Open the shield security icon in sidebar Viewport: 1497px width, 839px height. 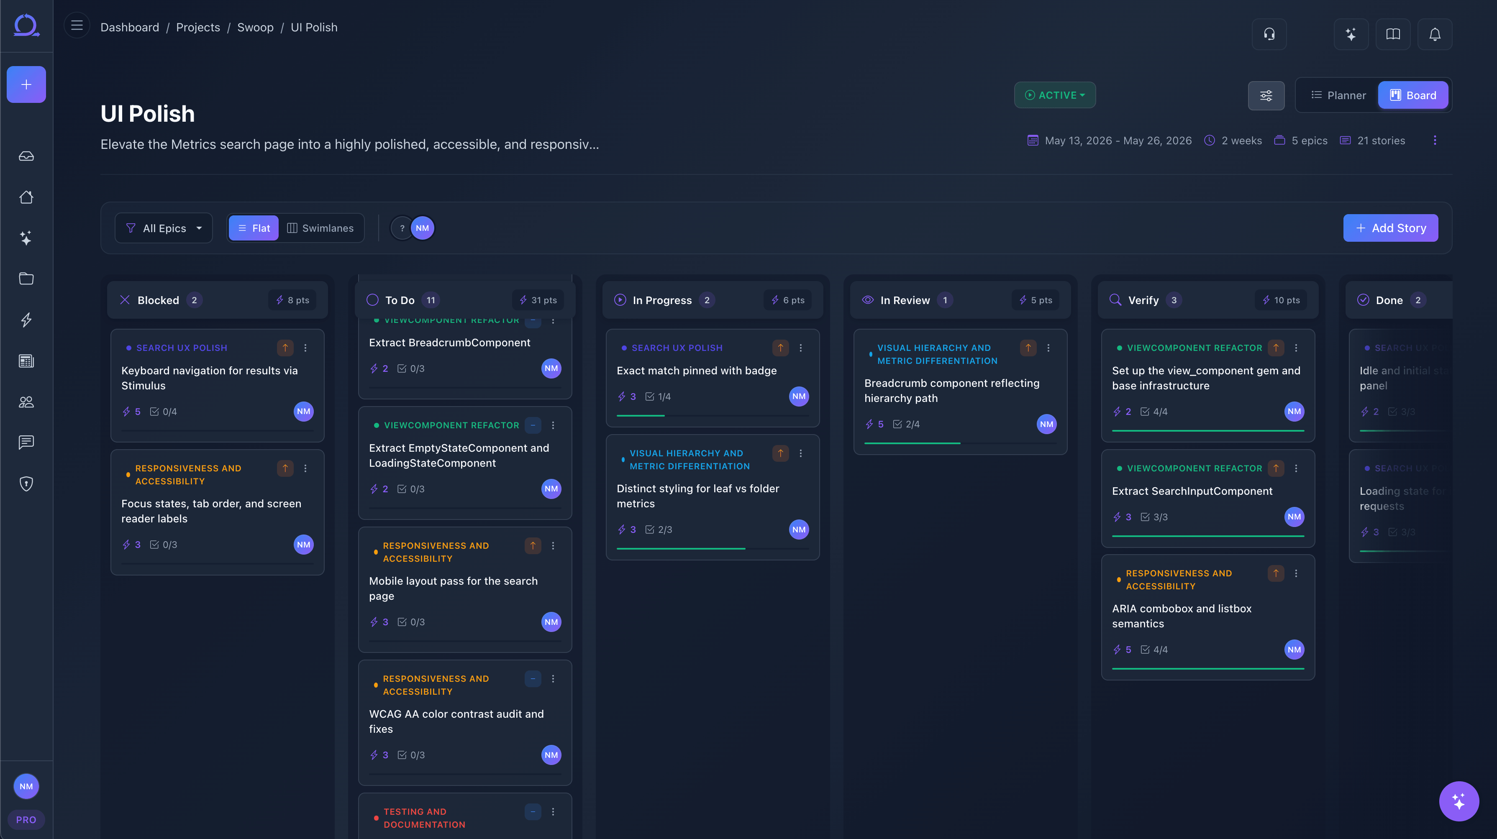point(26,483)
